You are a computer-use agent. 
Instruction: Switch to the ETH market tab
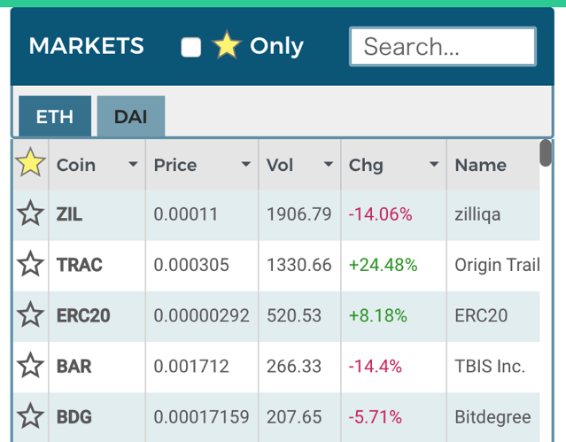(55, 117)
